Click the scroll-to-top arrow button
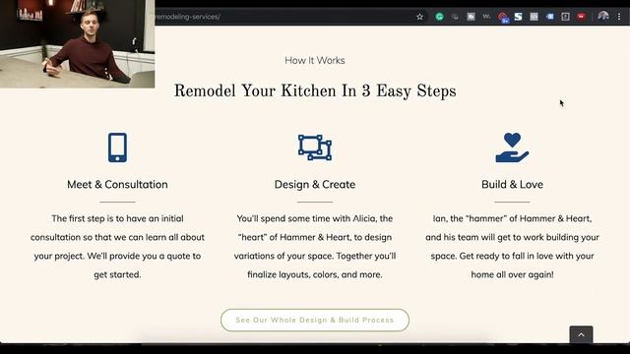Viewport: 630px width, 354px height. (581, 334)
